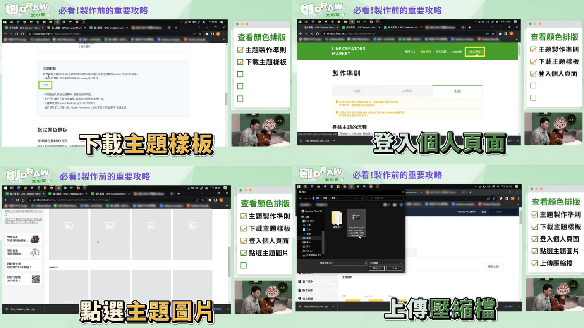Toggle 點選主題圖片 checkbox in 點選主題圖片 frame checklist
Image resolution: width=584 pixels, height=328 pixels.
pos(244,253)
